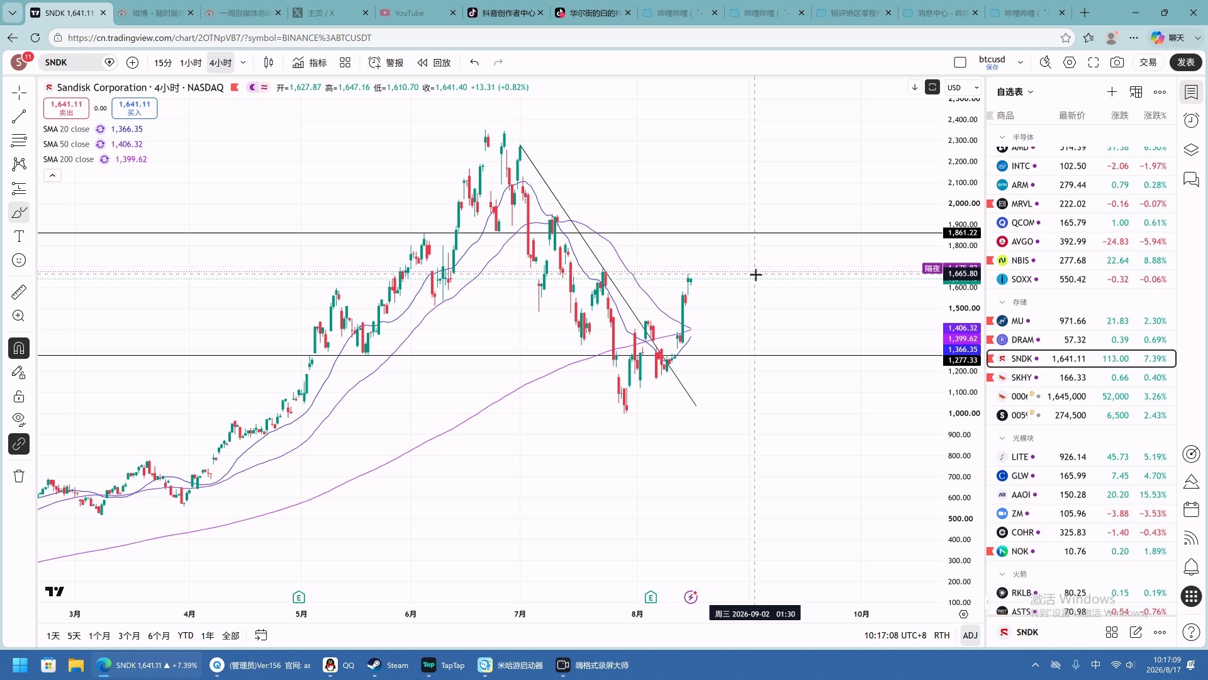Open the chart patterns tool

19,164
